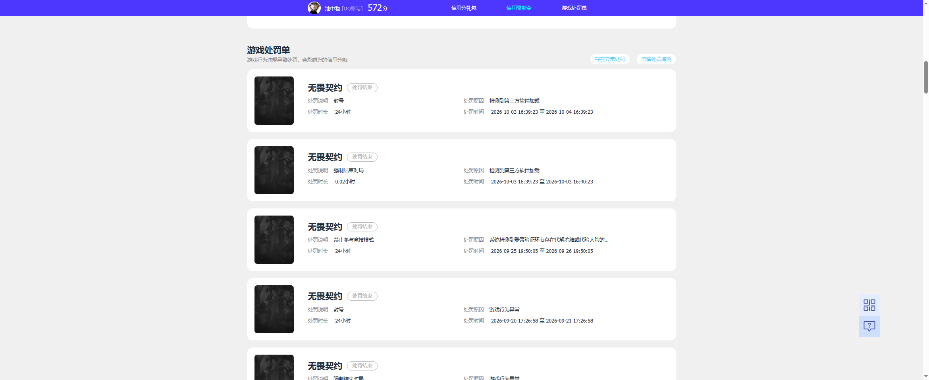This screenshot has width=929, height=380.
Task: Click 处罚结束 badge on 0.02小时 record
Action: coord(362,157)
